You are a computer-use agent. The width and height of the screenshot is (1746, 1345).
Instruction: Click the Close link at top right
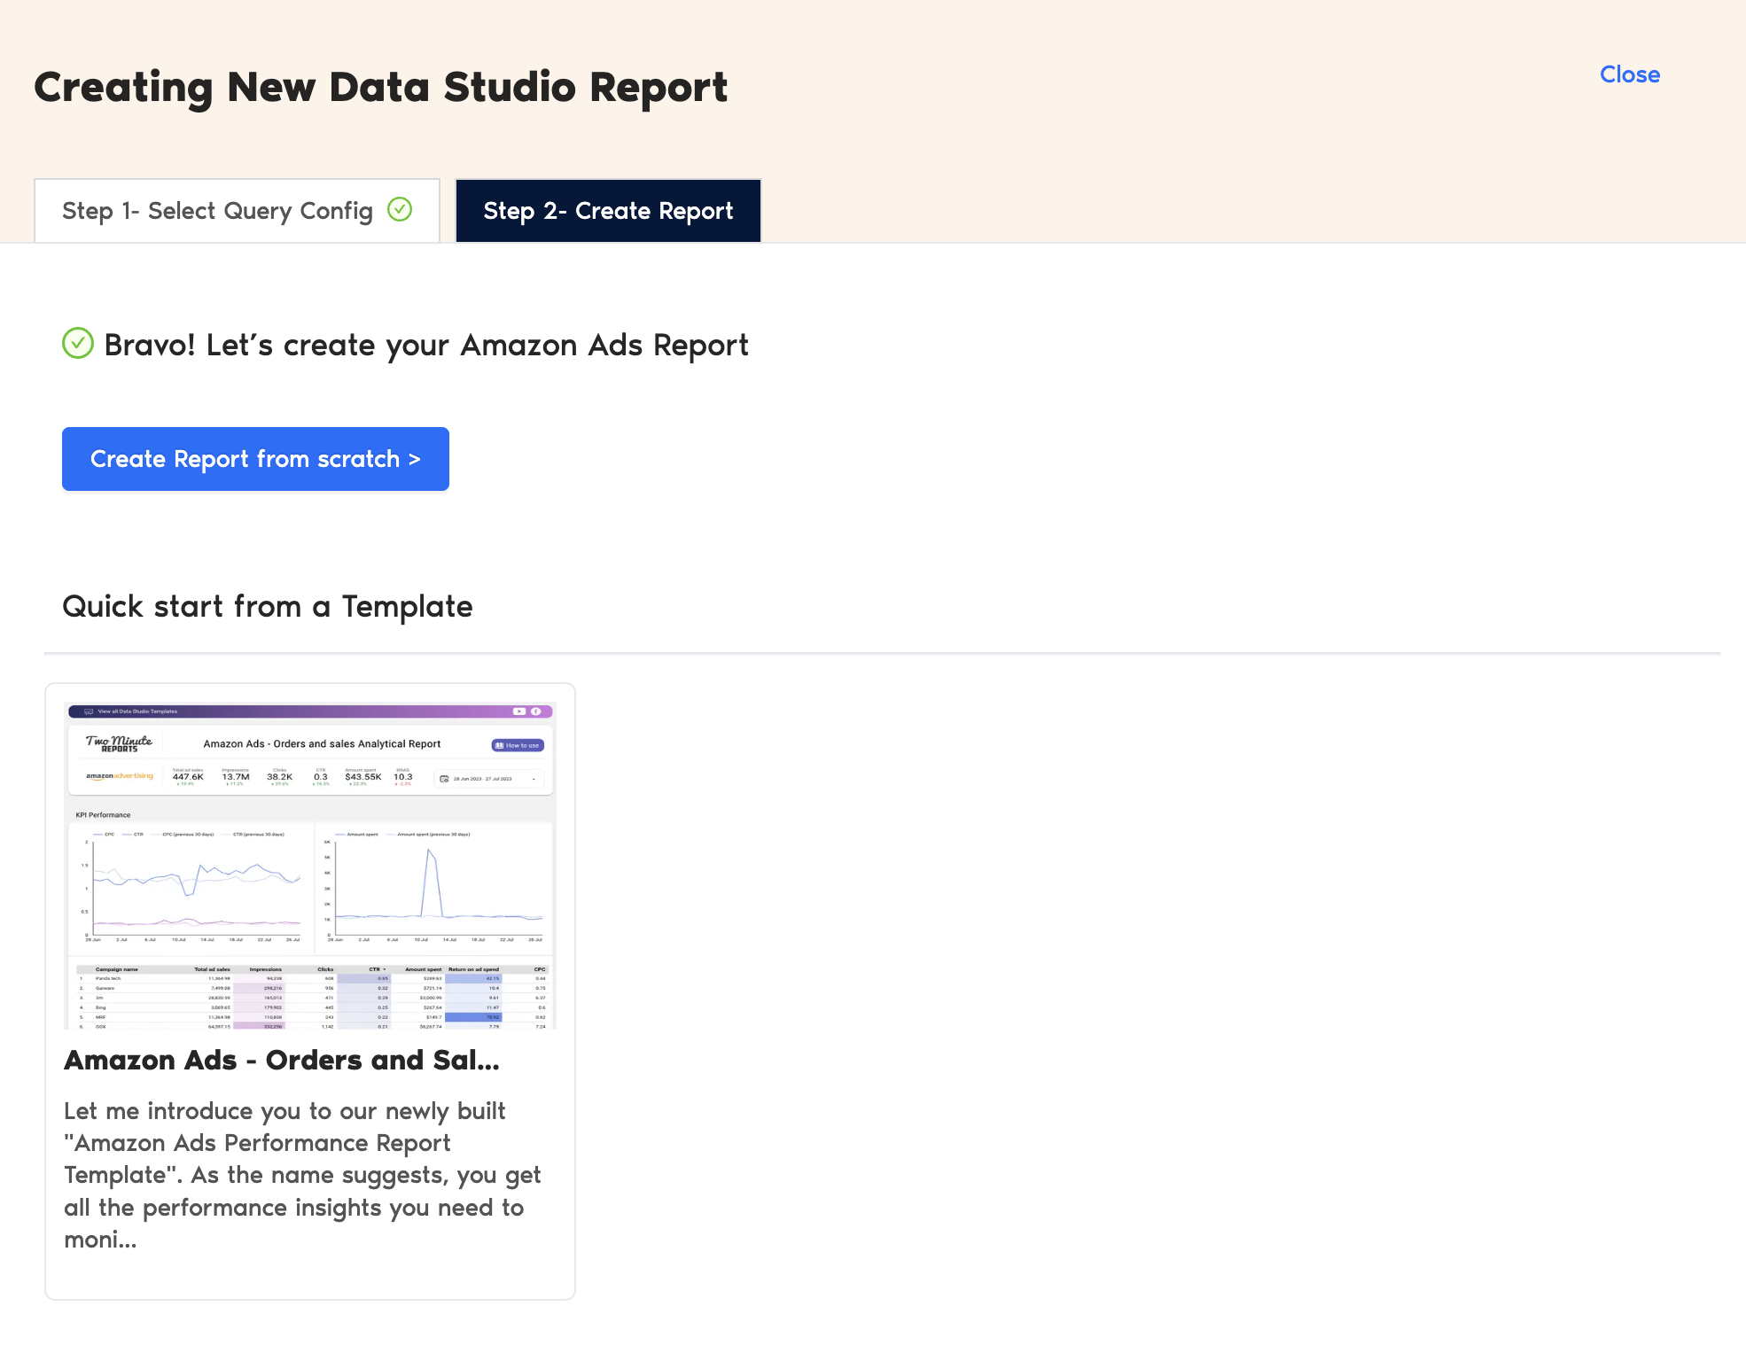point(1629,74)
